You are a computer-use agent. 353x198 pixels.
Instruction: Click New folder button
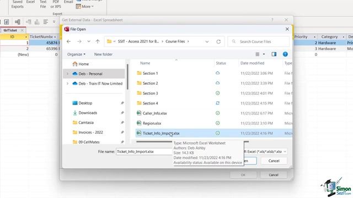click(103, 54)
